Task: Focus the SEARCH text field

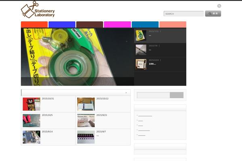Action: [x=184, y=14]
